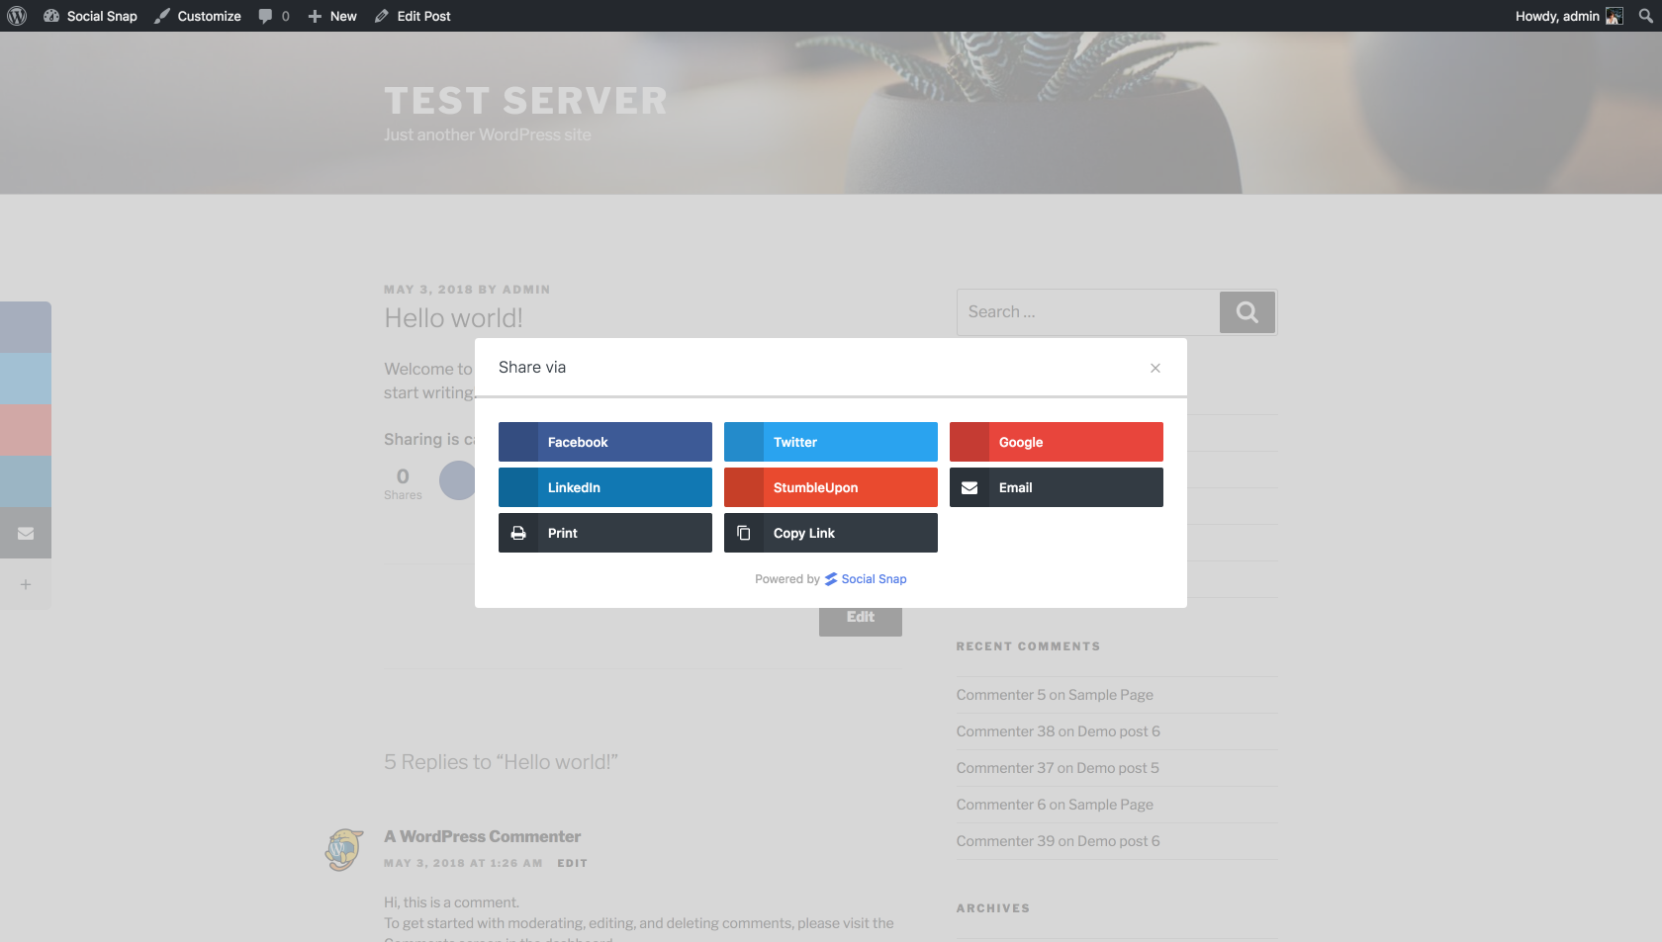The height and width of the screenshot is (942, 1662).
Task: Click the pink sidebar share button
Action: (x=26, y=430)
